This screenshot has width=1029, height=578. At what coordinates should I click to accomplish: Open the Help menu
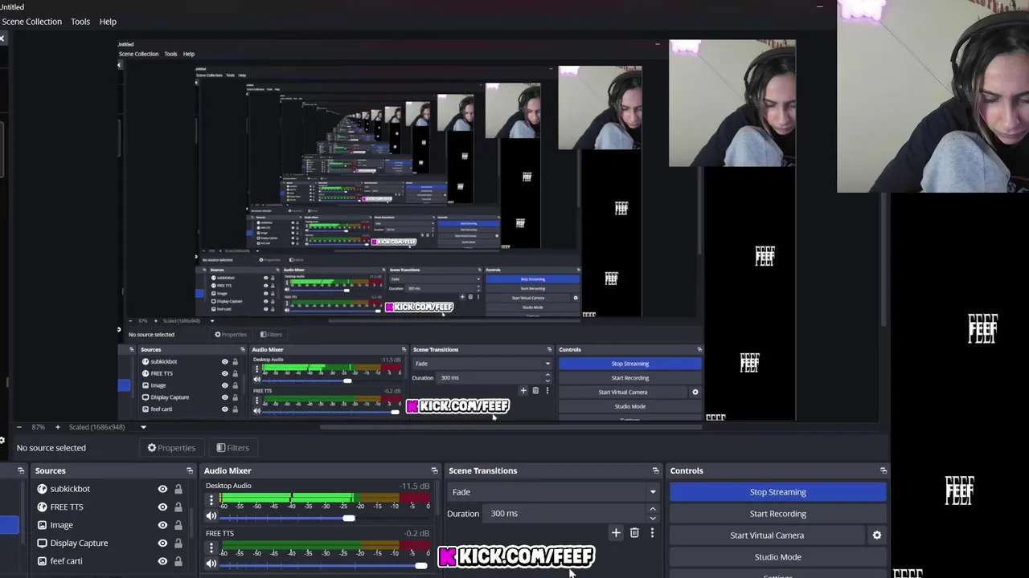pyautogui.click(x=108, y=22)
